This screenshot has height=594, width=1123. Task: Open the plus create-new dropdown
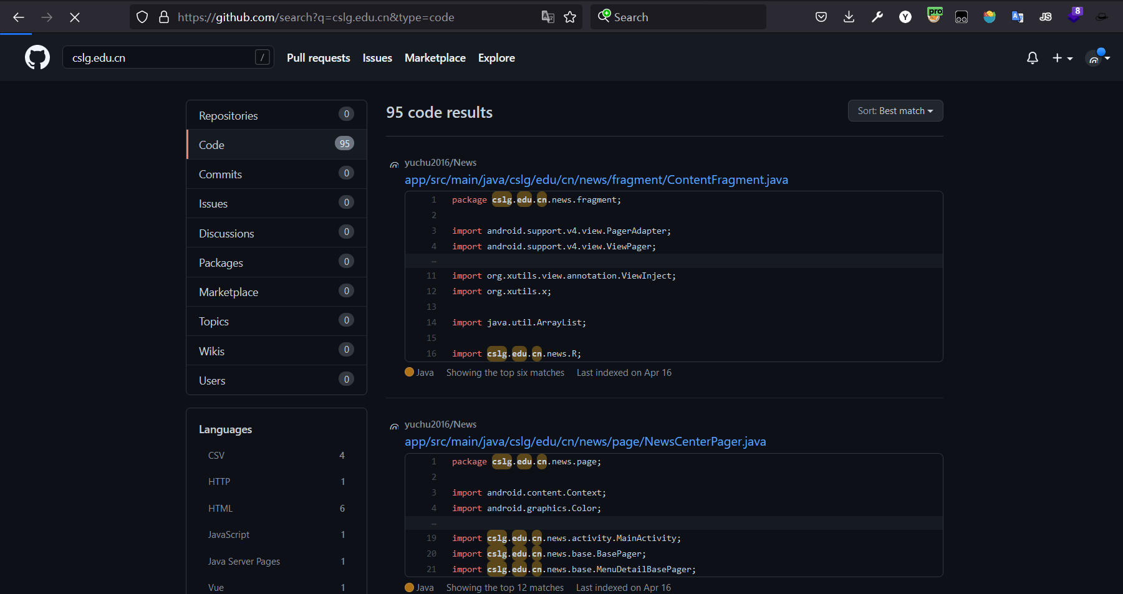pyautogui.click(x=1063, y=58)
